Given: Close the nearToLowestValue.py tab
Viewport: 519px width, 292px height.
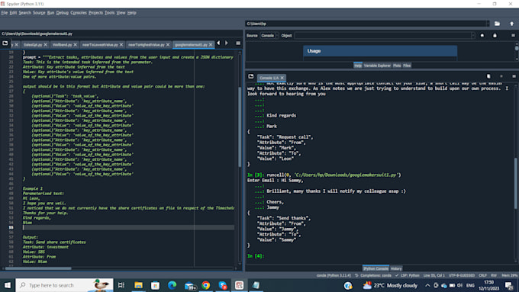Looking at the screenshot, I should (x=121, y=45).
